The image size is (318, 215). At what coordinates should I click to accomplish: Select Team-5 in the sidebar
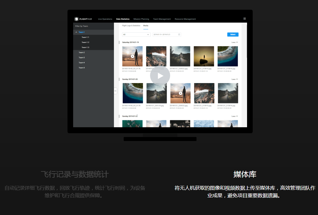(82, 68)
